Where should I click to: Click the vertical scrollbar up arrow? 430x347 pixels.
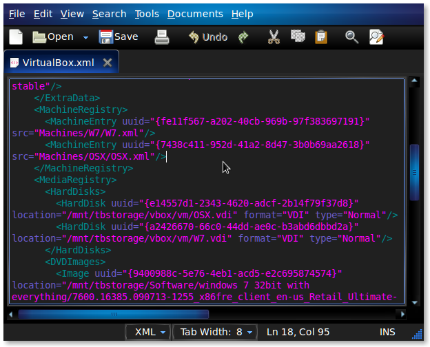[x=414, y=81]
